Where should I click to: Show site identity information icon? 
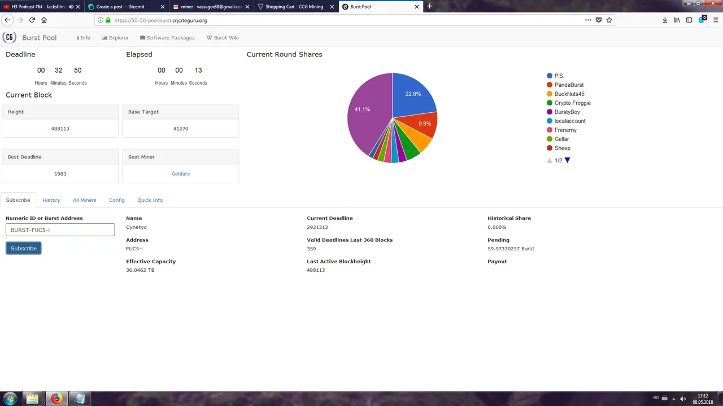click(x=101, y=20)
